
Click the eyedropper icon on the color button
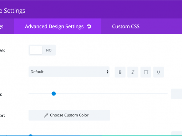(x=46, y=115)
